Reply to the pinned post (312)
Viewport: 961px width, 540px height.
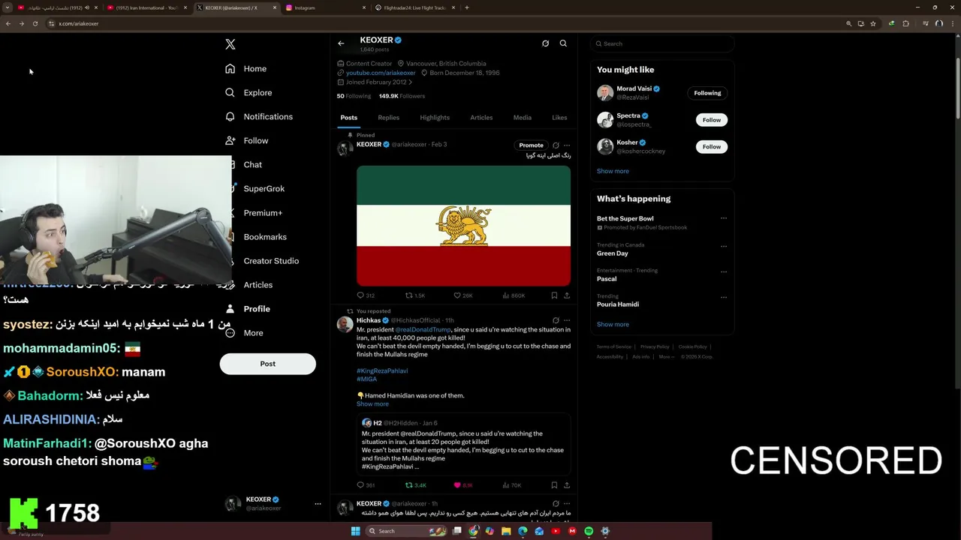tap(366, 295)
